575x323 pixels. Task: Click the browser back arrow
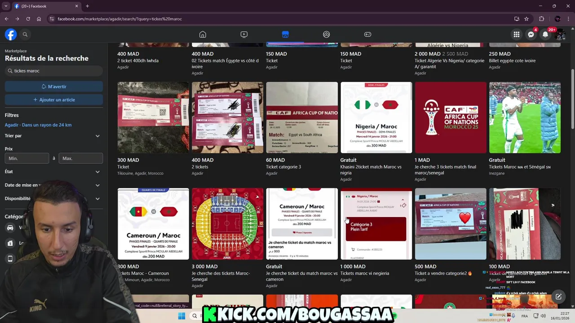click(6, 19)
